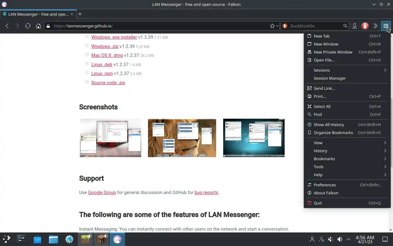Expand the Bookmarks submenu
This screenshot has height=246, width=393.
click(347, 159)
